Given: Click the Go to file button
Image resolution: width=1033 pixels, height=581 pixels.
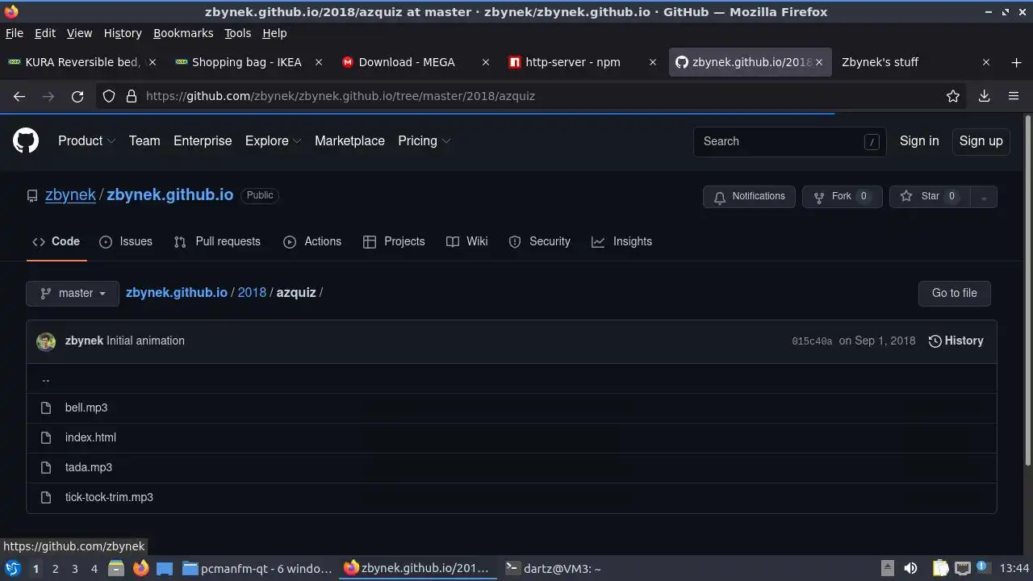Looking at the screenshot, I should coord(954,294).
